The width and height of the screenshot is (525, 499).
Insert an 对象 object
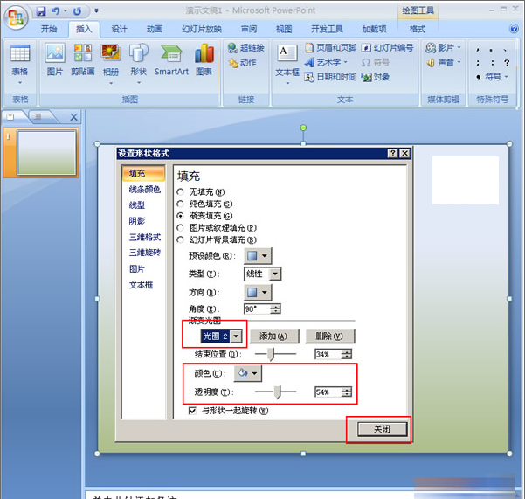[376, 77]
